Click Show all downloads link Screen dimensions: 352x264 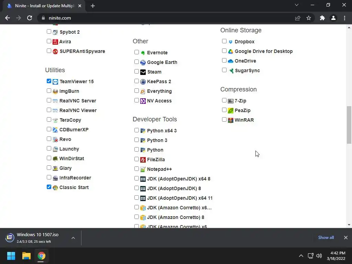pyautogui.click(x=326, y=238)
